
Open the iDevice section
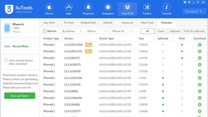[49, 9]
